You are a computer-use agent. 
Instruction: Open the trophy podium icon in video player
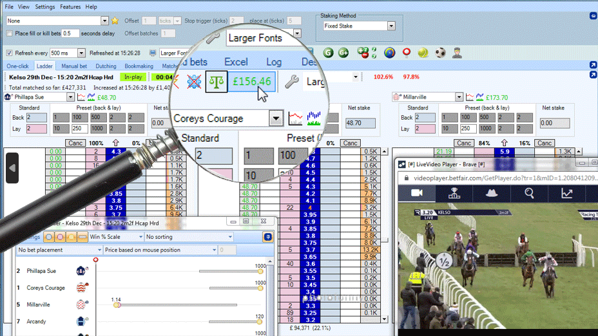(x=454, y=193)
